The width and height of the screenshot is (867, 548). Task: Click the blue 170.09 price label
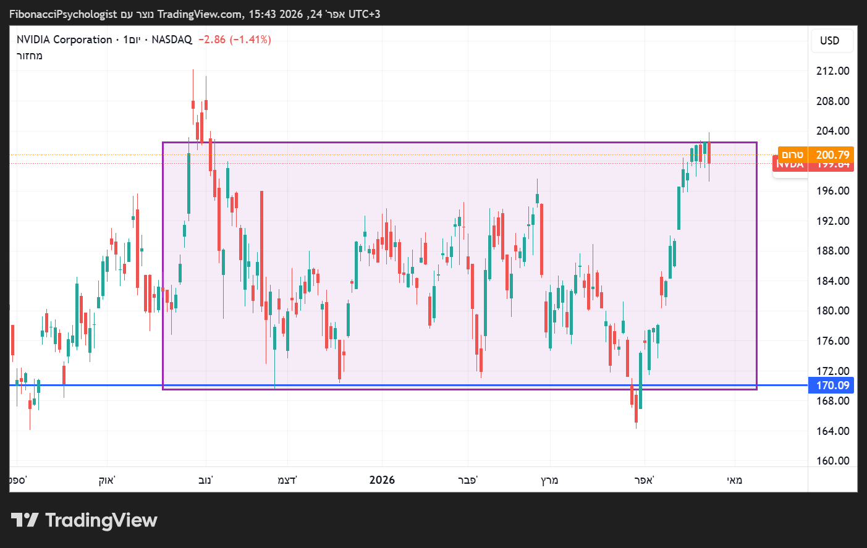point(831,386)
